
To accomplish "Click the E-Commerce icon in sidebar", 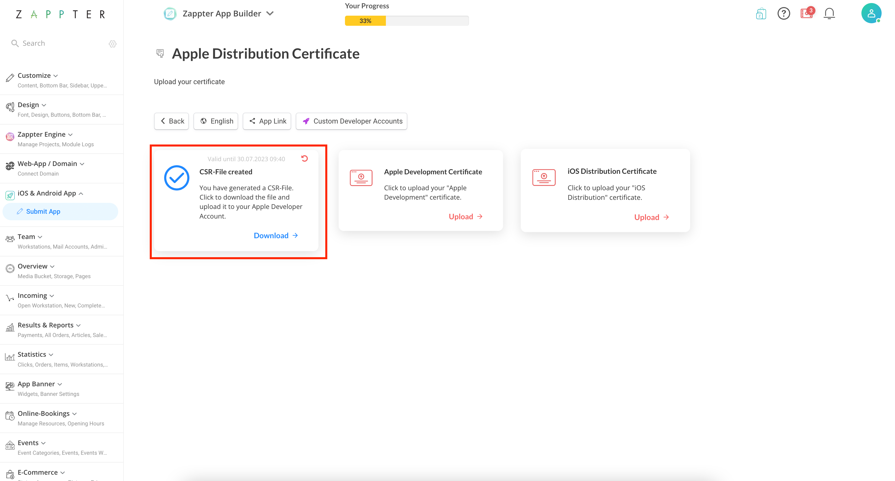I will pyautogui.click(x=10, y=474).
